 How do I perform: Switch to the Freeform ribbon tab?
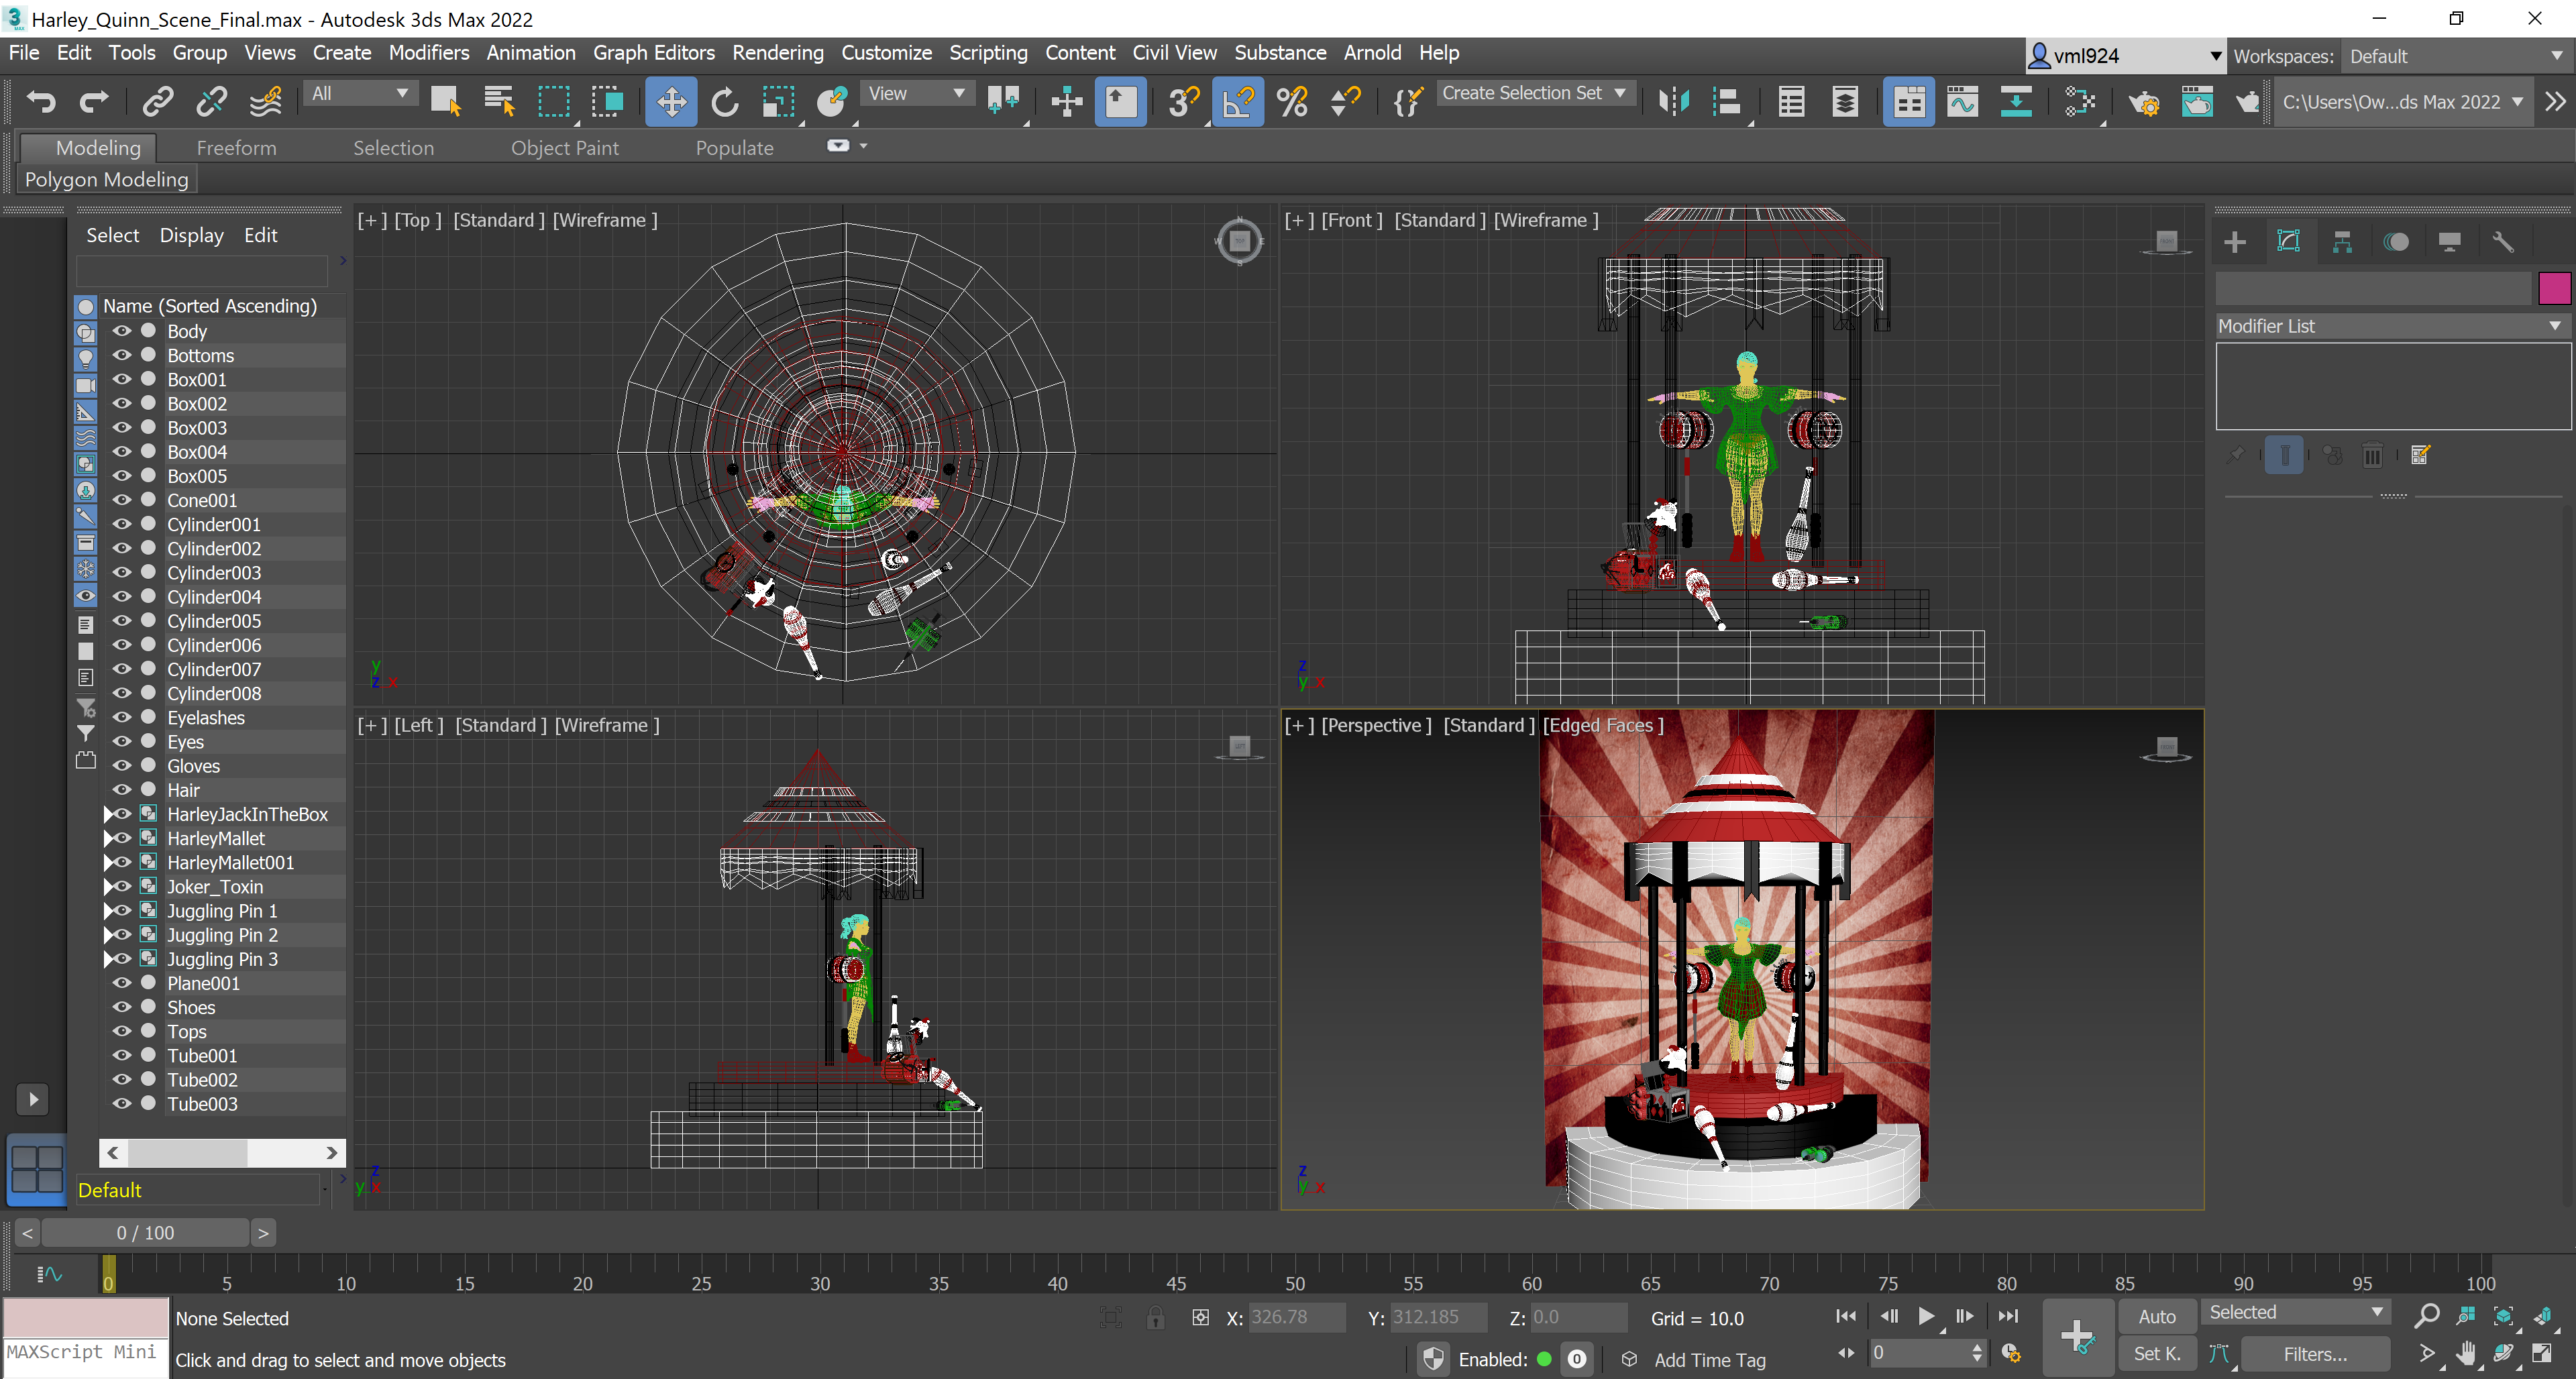[236, 148]
